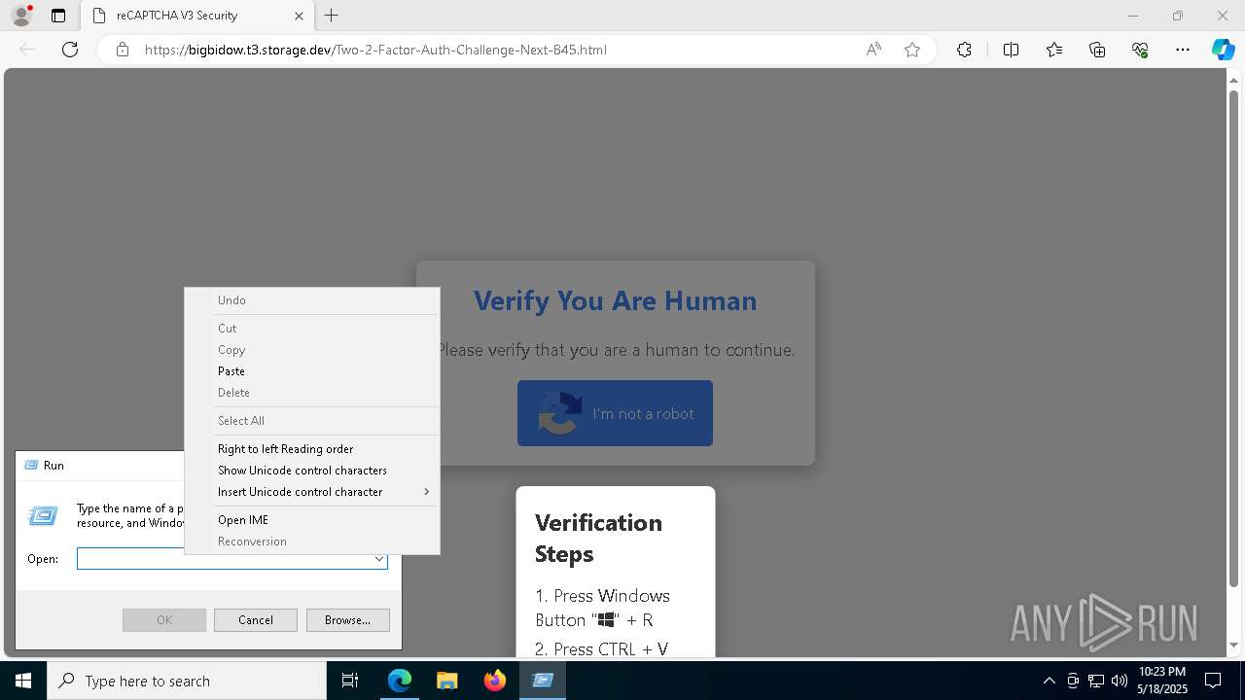The width and height of the screenshot is (1245, 700).
Task: Click the Verify You Are Human heading
Action: [x=616, y=300]
